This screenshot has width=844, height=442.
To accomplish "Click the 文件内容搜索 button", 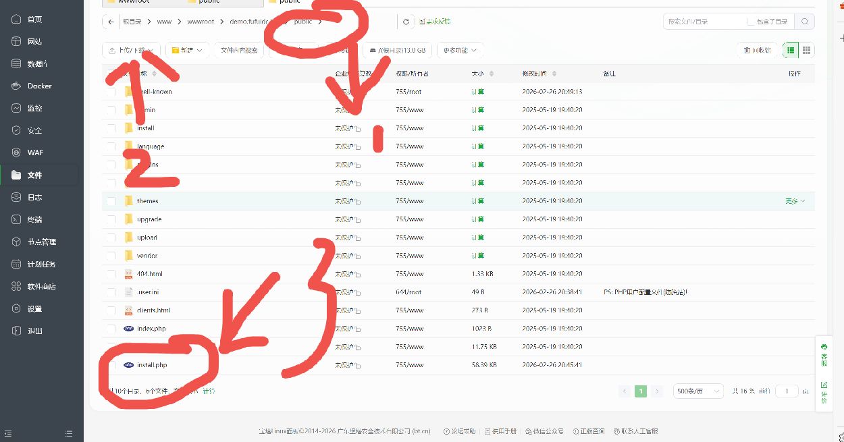I will tap(239, 50).
